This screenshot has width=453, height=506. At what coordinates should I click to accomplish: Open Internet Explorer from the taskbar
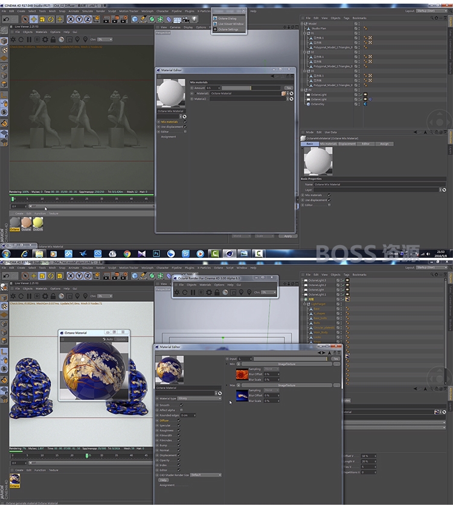25,254
